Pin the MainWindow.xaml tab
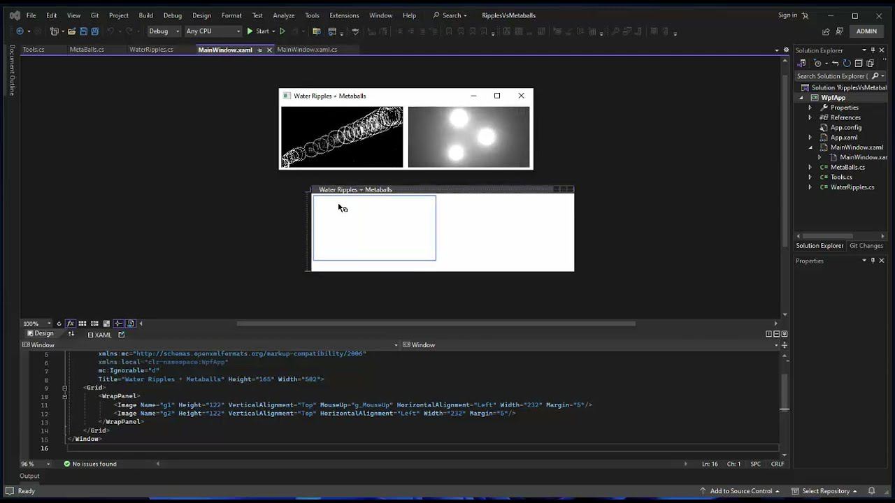The image size is (895, 503). 260,50
